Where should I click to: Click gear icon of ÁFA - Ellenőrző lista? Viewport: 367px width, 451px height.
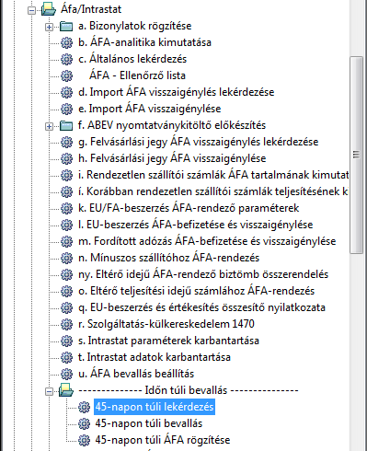coord(66,75)
